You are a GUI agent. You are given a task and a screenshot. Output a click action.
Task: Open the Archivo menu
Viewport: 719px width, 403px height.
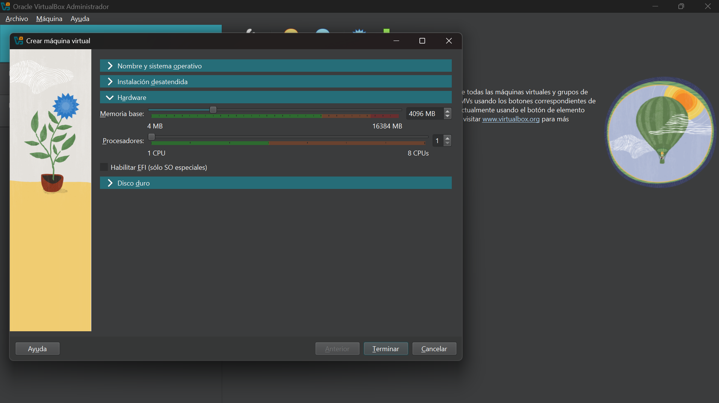click(x=17, y=19)
